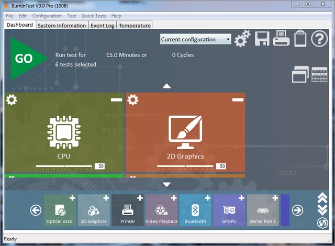Open the Quick Tests menu

(94, 16)
